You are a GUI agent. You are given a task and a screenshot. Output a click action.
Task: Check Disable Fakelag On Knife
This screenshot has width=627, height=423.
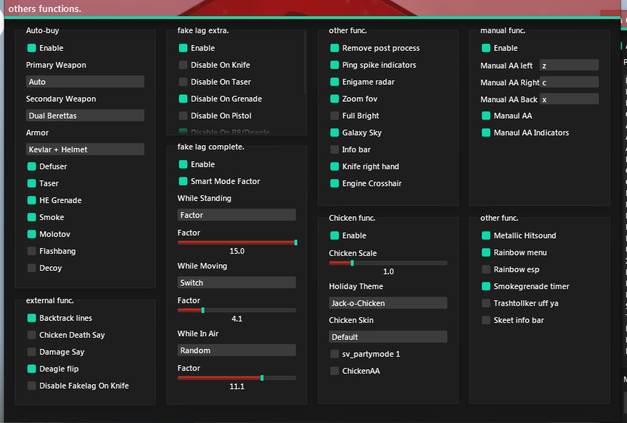point(32,386)
